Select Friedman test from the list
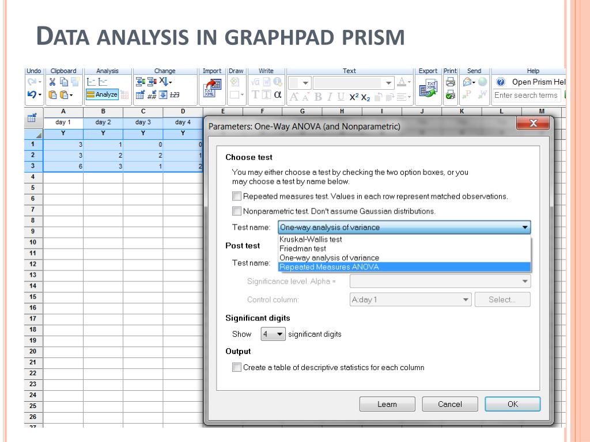Viewport: 590px width, 442px height. [404, 249]
